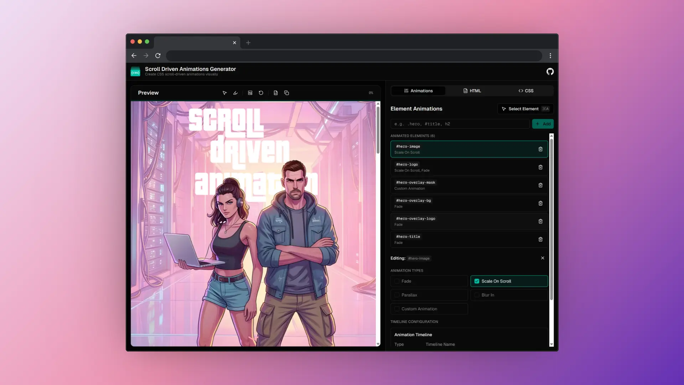Image resolution: width=684 pixels, height=385 pixels.
Task: Remove #hero-title with its trash icon
Action: 540,239
